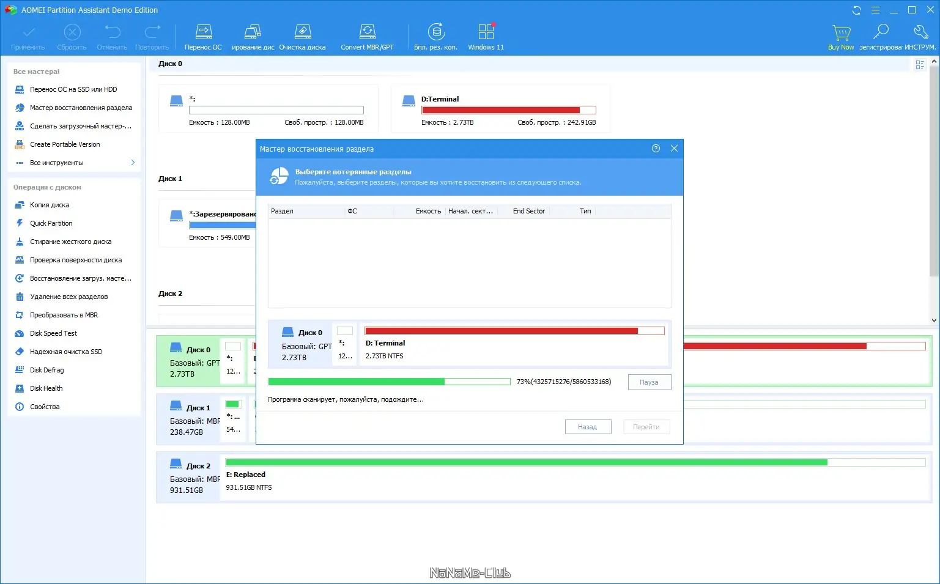The height and width of the screenshot is (584, 940).
Task: Click the End Sector column header
Action: click(x=524, y=211)
